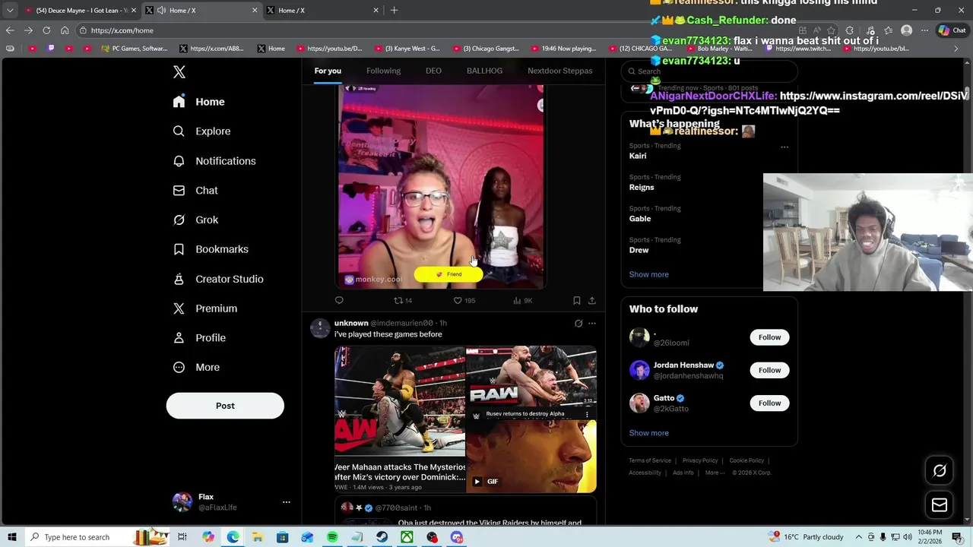Switch to the DEO tab
This screenshot has width=973, height=547.
point(433,71)
